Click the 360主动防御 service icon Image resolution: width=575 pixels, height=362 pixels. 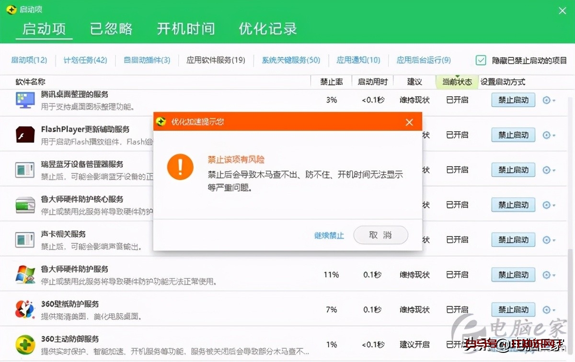(x=24, y=344)
